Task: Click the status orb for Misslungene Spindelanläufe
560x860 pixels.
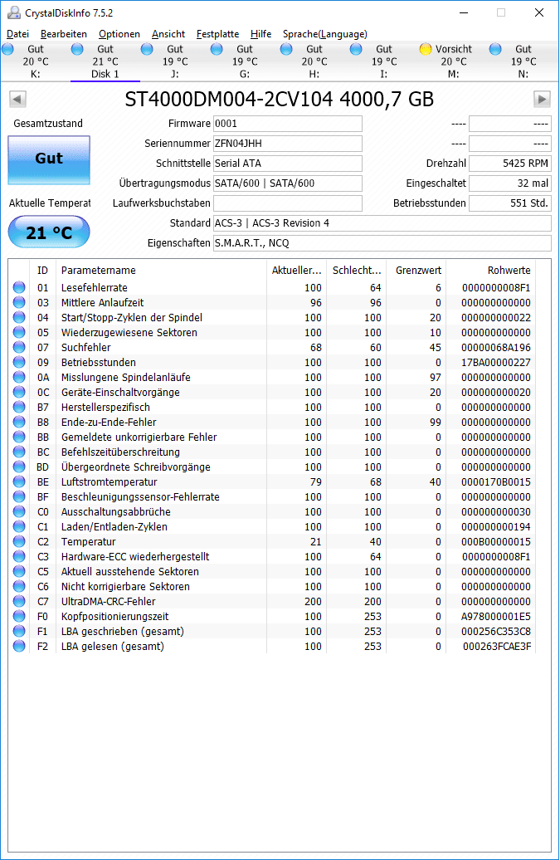Action: point(19,377)
